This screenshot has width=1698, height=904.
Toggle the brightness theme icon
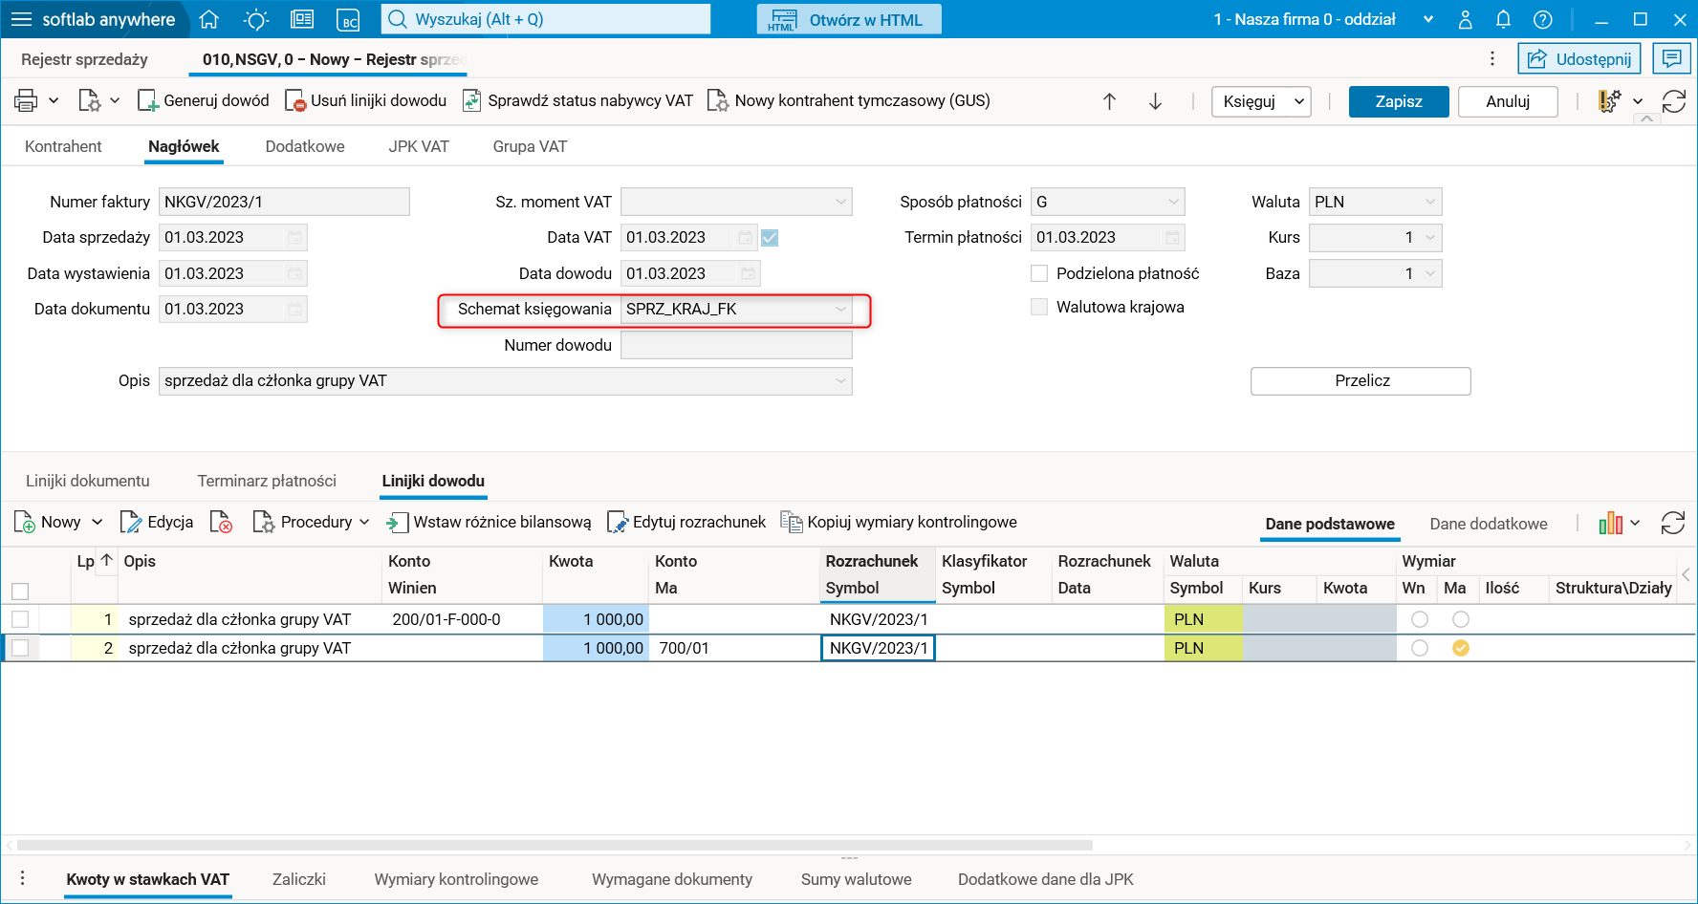pyautogui.click(x=256, y=19)
